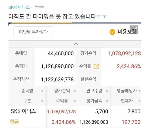Collapse the summary panel chevron

point(76,44)
